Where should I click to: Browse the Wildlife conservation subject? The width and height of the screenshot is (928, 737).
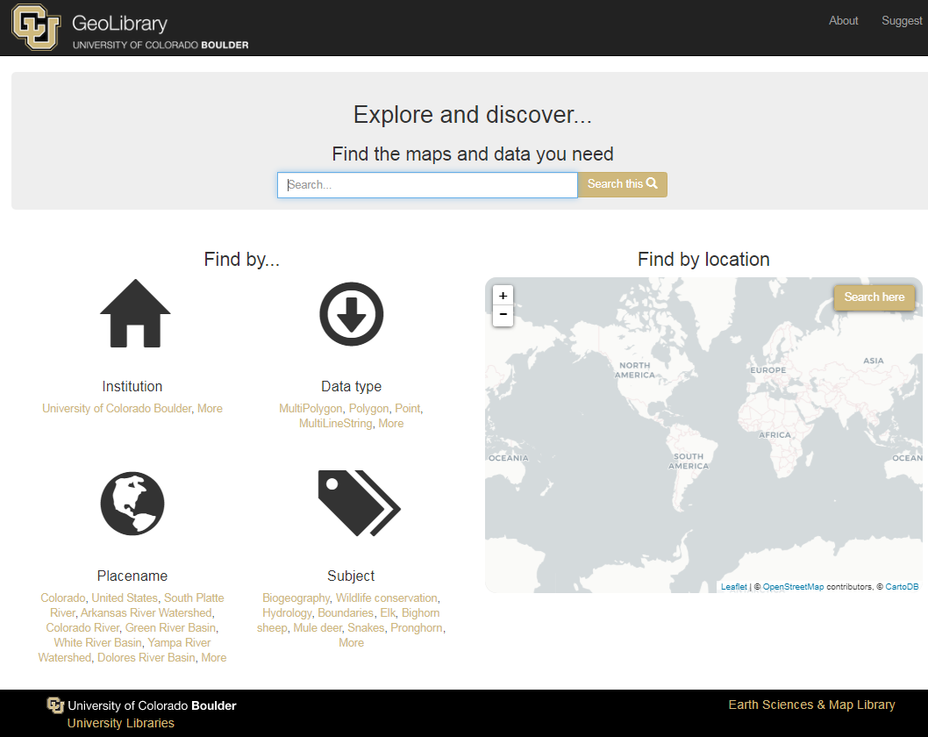click(386, 598)
